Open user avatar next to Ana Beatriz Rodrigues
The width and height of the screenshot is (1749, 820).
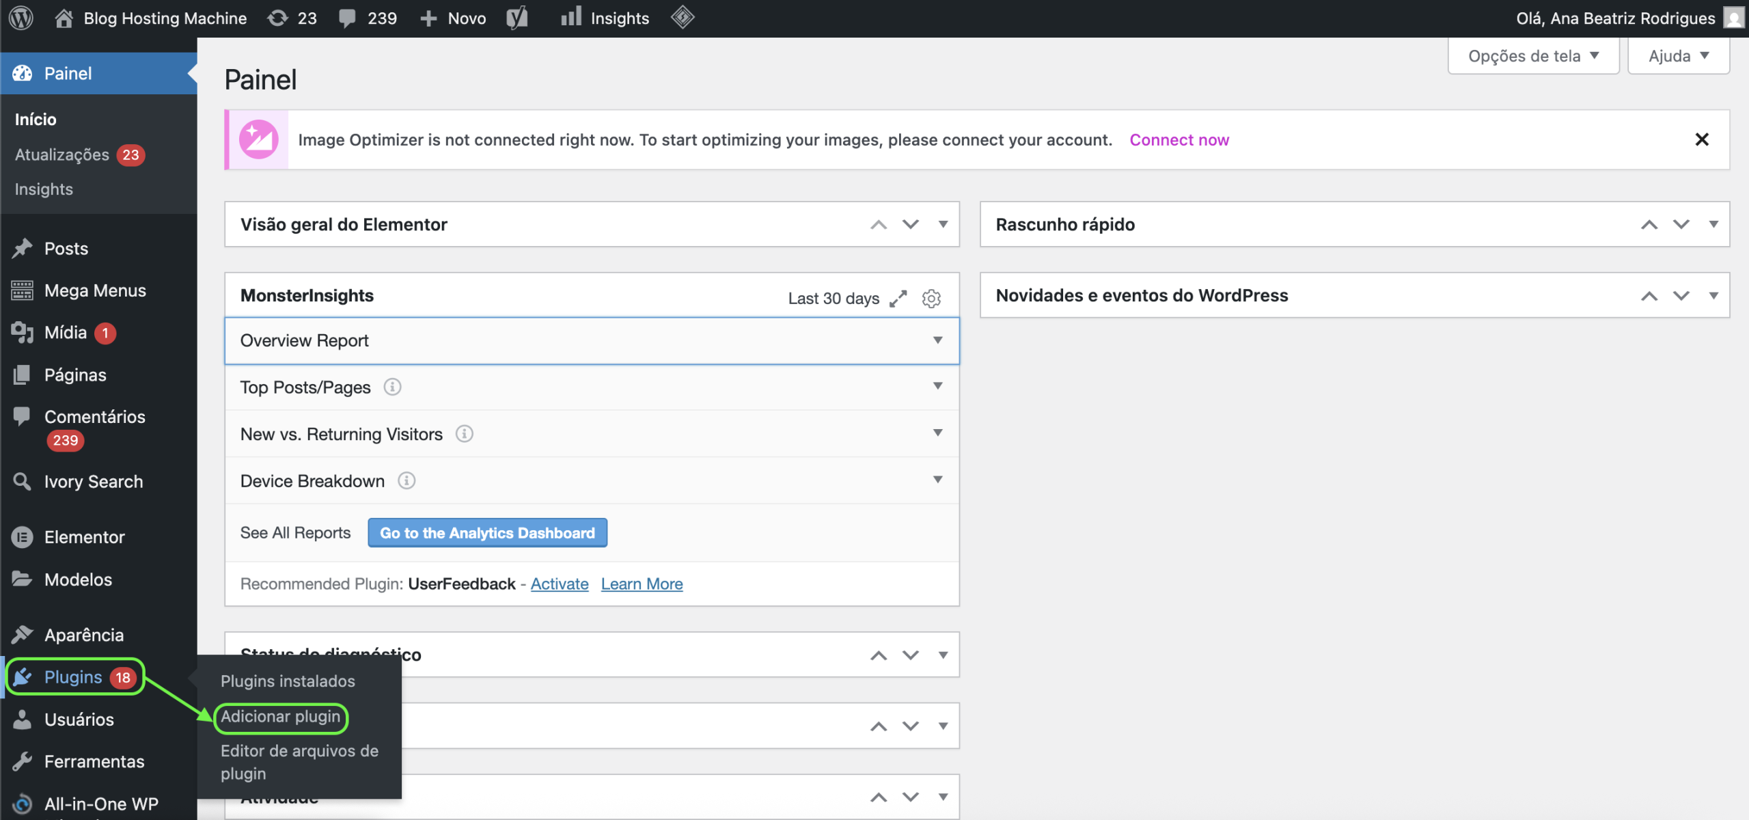point(1734,18)
